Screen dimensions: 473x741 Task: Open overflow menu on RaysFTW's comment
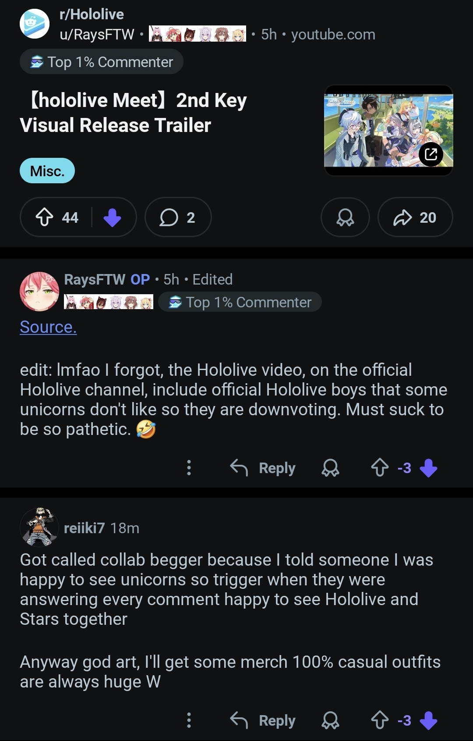click(x=189, y=468)
